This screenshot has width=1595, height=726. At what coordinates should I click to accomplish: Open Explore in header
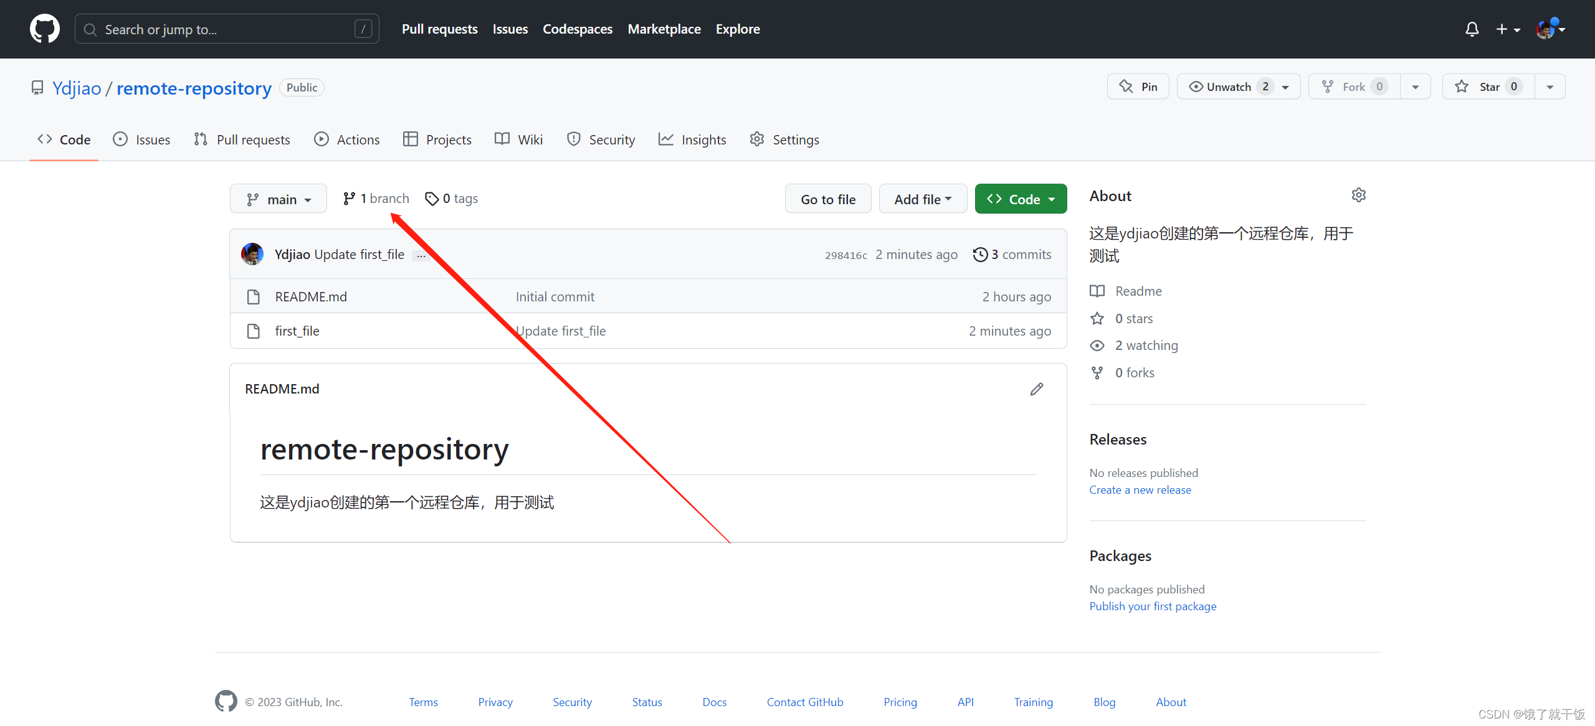(x=738, y=29)
